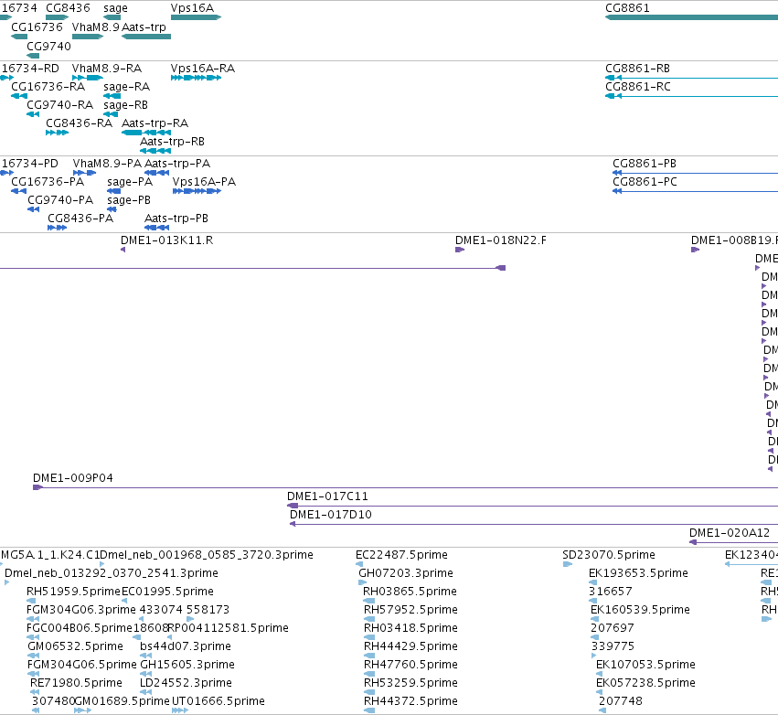
Task: Open the 207697 EST label
Action: click(x=613, y=628)
